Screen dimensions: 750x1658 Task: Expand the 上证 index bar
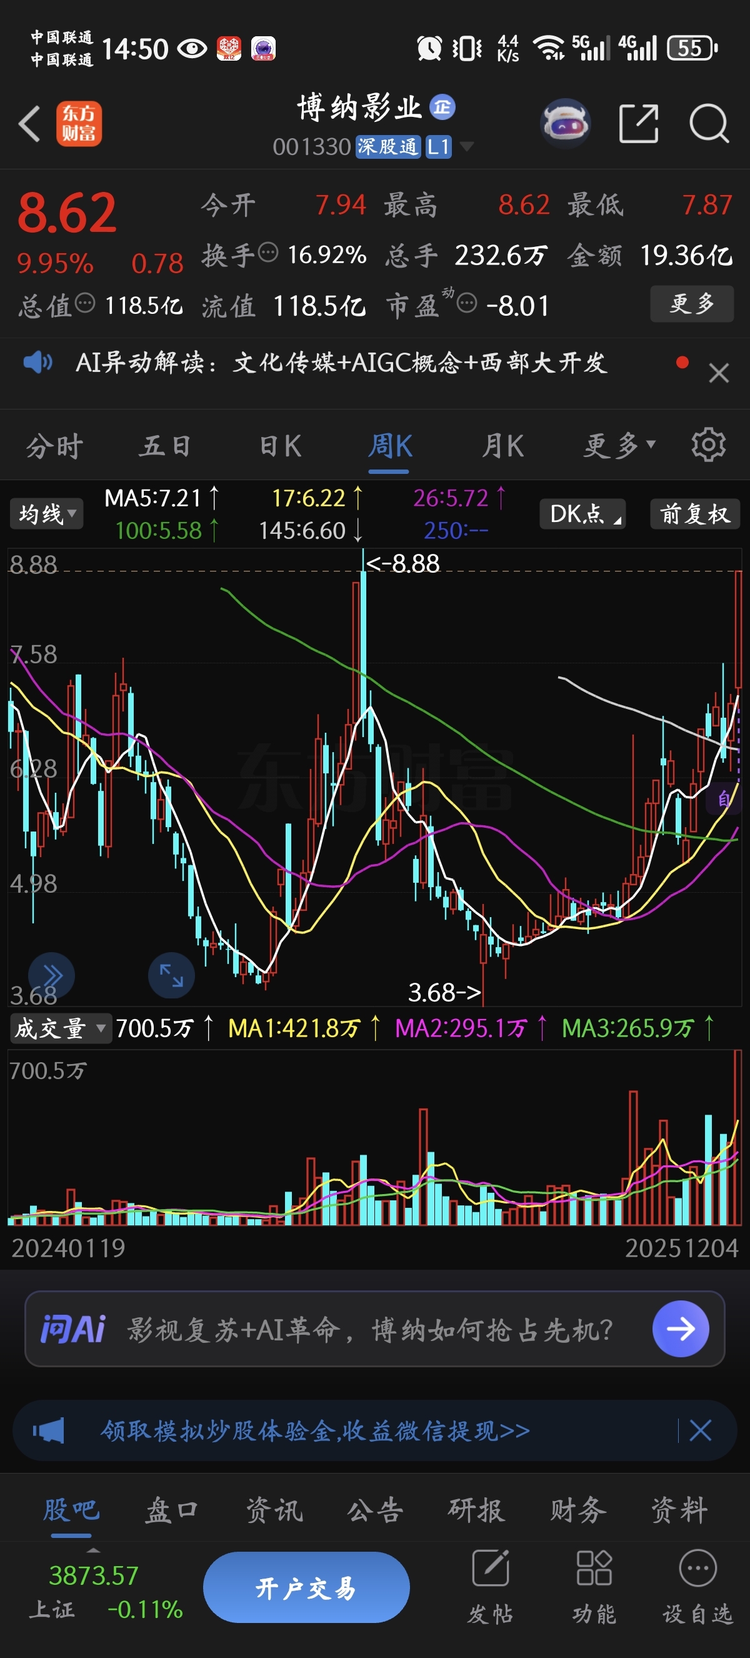pyautogui.click(x=93, y=1550)
